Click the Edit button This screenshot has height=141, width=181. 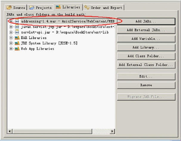[x=146, y=77]
